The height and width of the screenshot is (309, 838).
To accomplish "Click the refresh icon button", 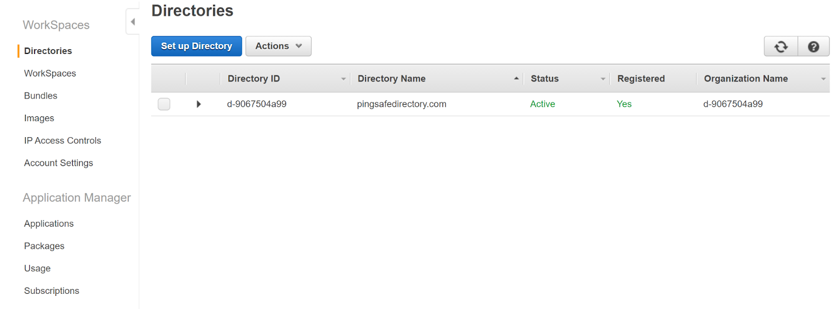I will tap(780, 47).
